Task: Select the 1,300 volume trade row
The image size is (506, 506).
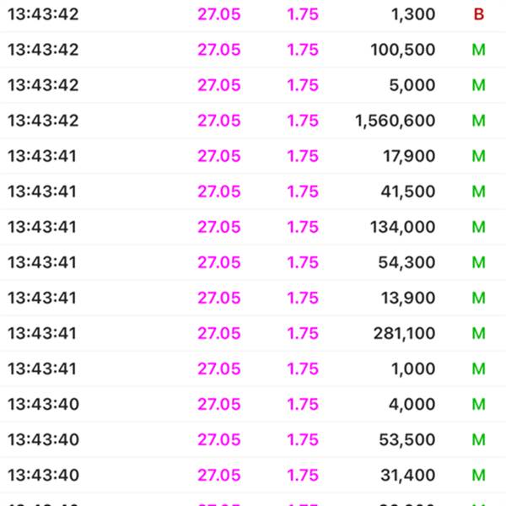Action: (x=253, y=14)
